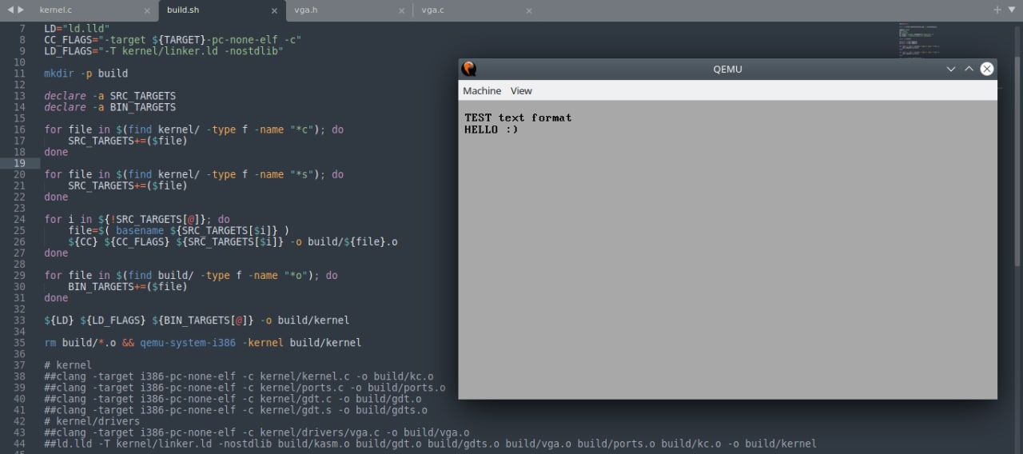Click the commented gdt.s clang line
The width and height of the screenshot is (1023, 454).
[x=236, y=409]
